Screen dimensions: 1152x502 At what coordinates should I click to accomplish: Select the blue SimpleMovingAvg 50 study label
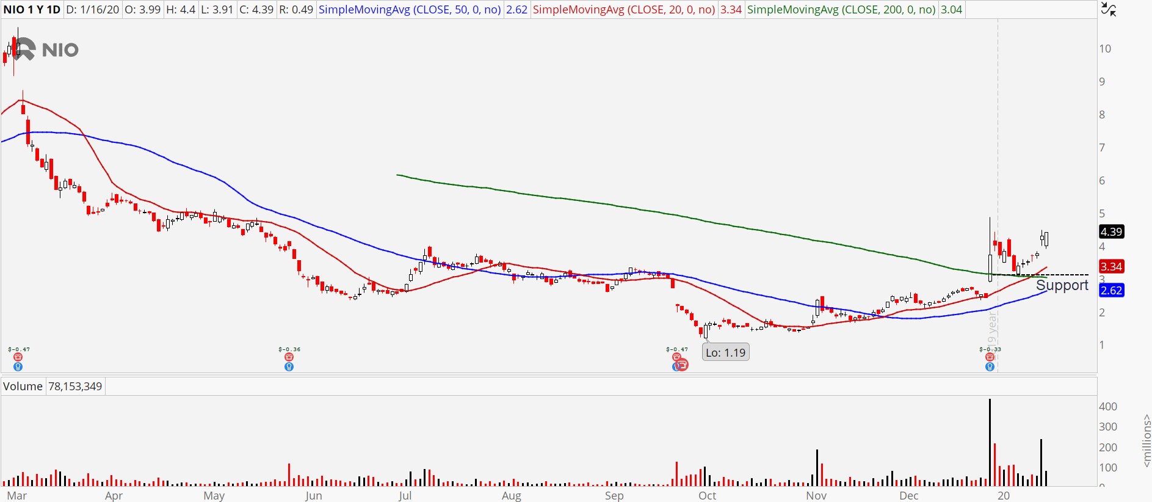click(410, 10)
